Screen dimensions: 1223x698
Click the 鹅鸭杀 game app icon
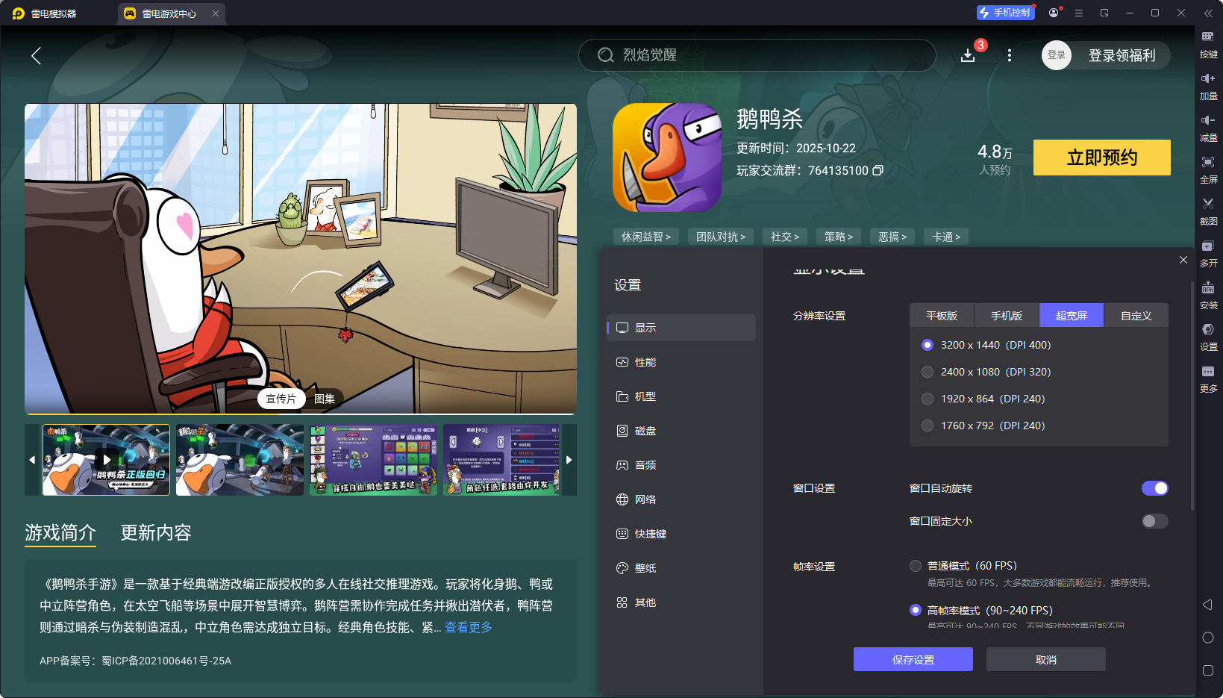[667, 158]
